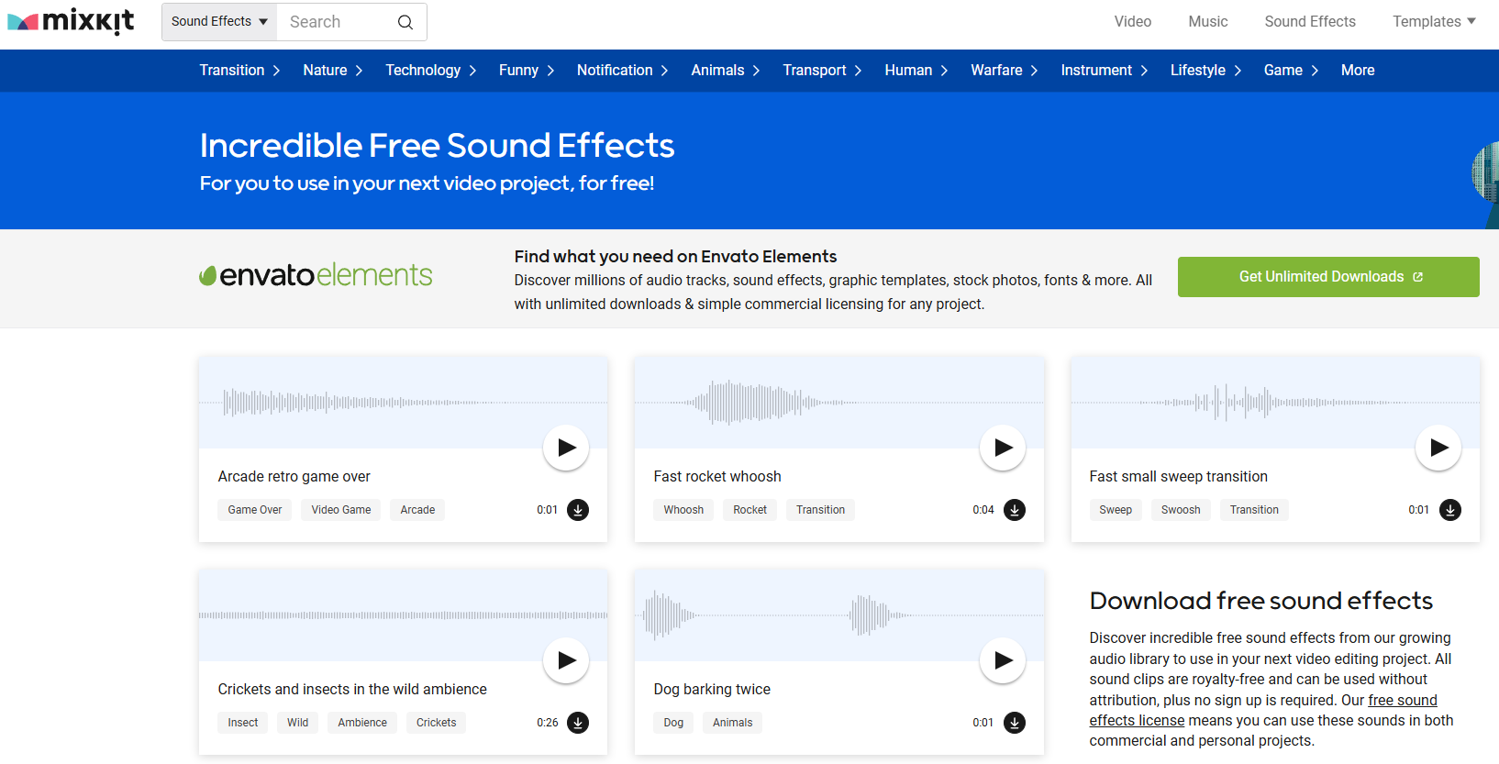This screenshot has width=1499, height=764.
Task: Seek in Fast small sweep transition waveform
Action: pyautogui.click(x=1275, y=402)
